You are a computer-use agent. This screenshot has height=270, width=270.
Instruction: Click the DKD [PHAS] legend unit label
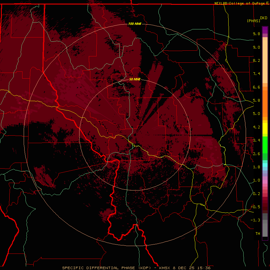coord(257,19)
